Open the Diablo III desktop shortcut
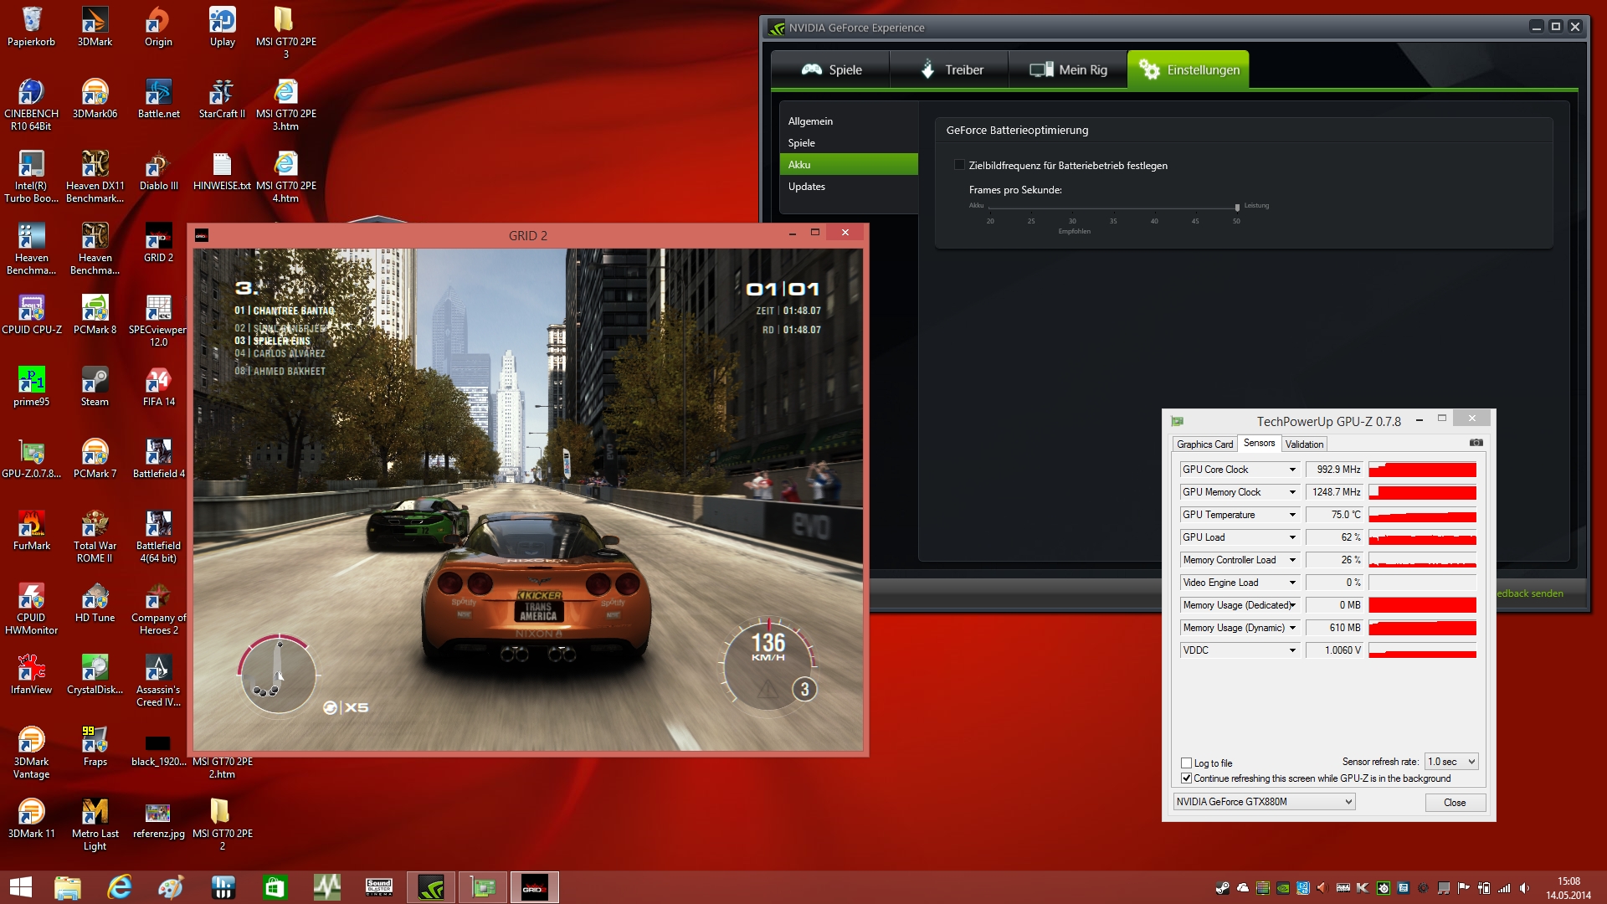 point(158,171)
